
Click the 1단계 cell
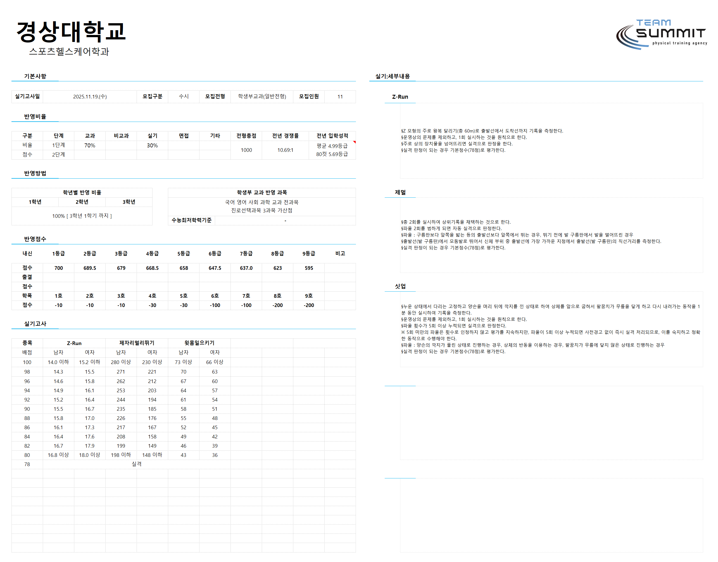pos(58,145)
